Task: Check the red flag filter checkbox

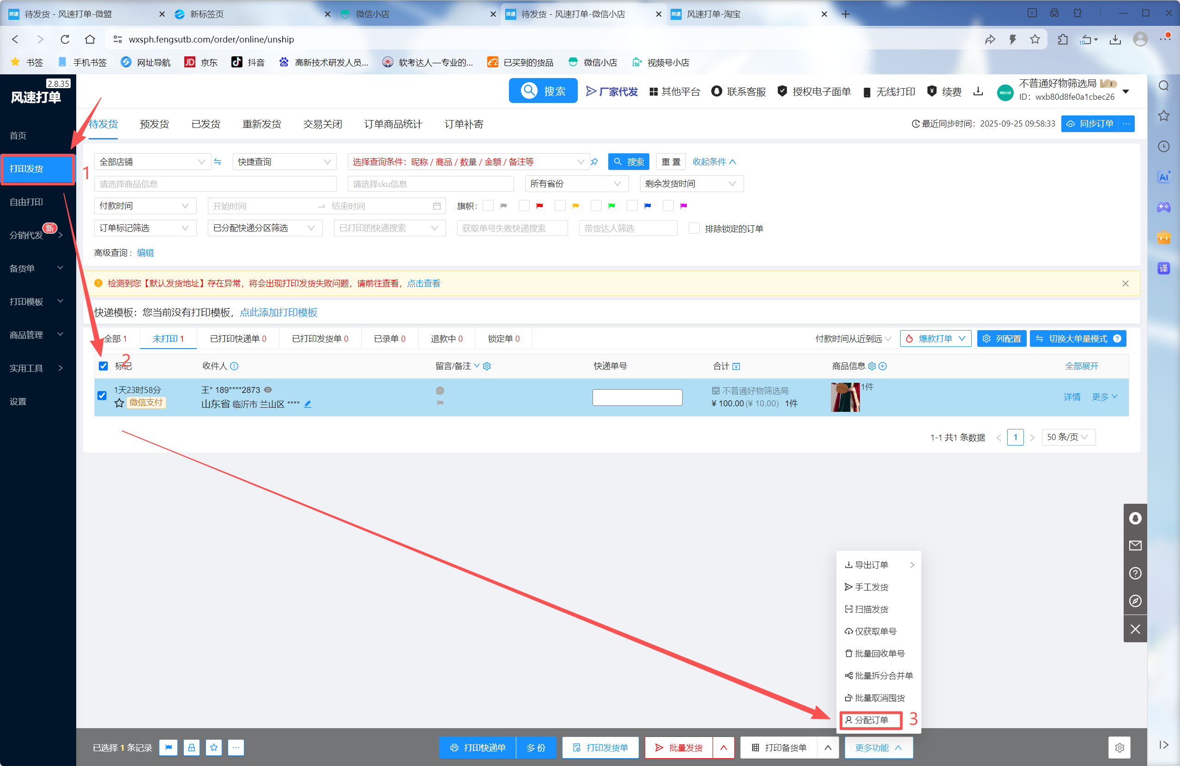Action: coord(524,206)
